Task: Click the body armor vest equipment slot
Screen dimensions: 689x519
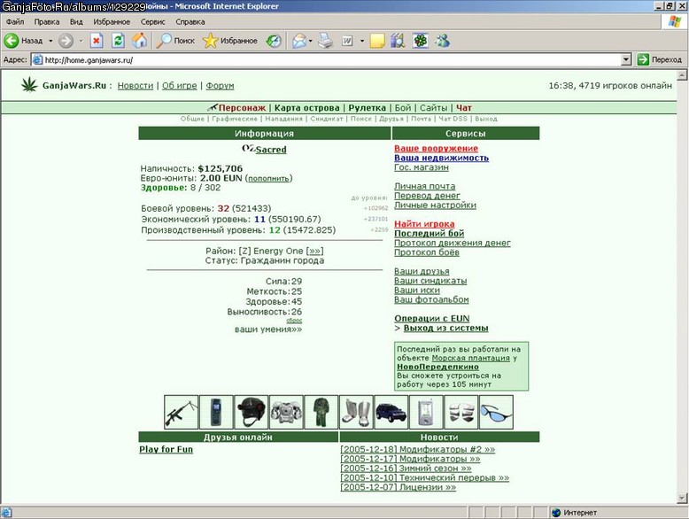Action: click(x=286, y=412)
